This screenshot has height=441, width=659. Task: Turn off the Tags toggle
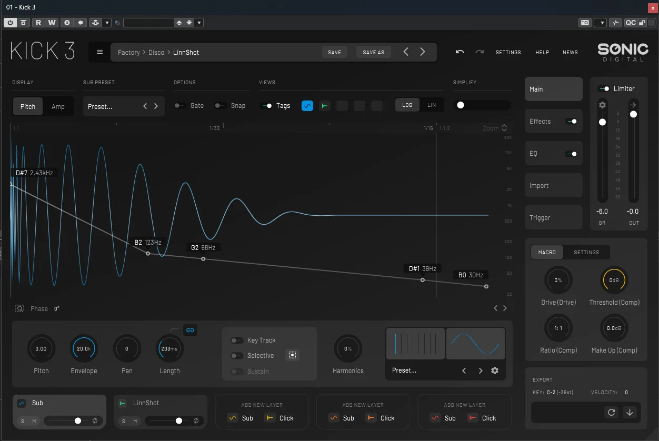click(266, 106)
